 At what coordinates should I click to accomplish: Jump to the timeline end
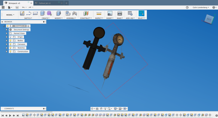click(18, 115)
